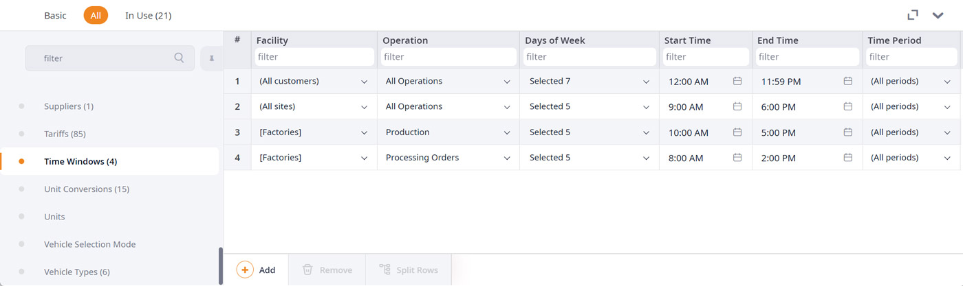Click the expand-to-fullscreen icon at top right
This screenshot has width=963, height=286.
click(x=913, y=15)
